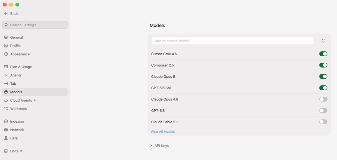Turn on the GPT-5.5 toggle
337x160 pixels.
323,111
